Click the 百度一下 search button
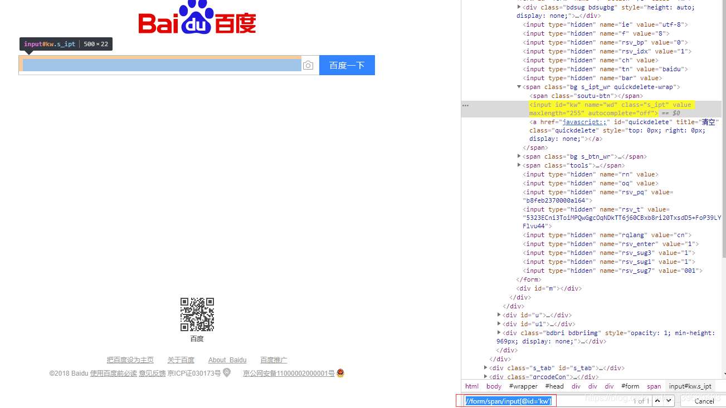The image size is (726, 408). [347, 65]
